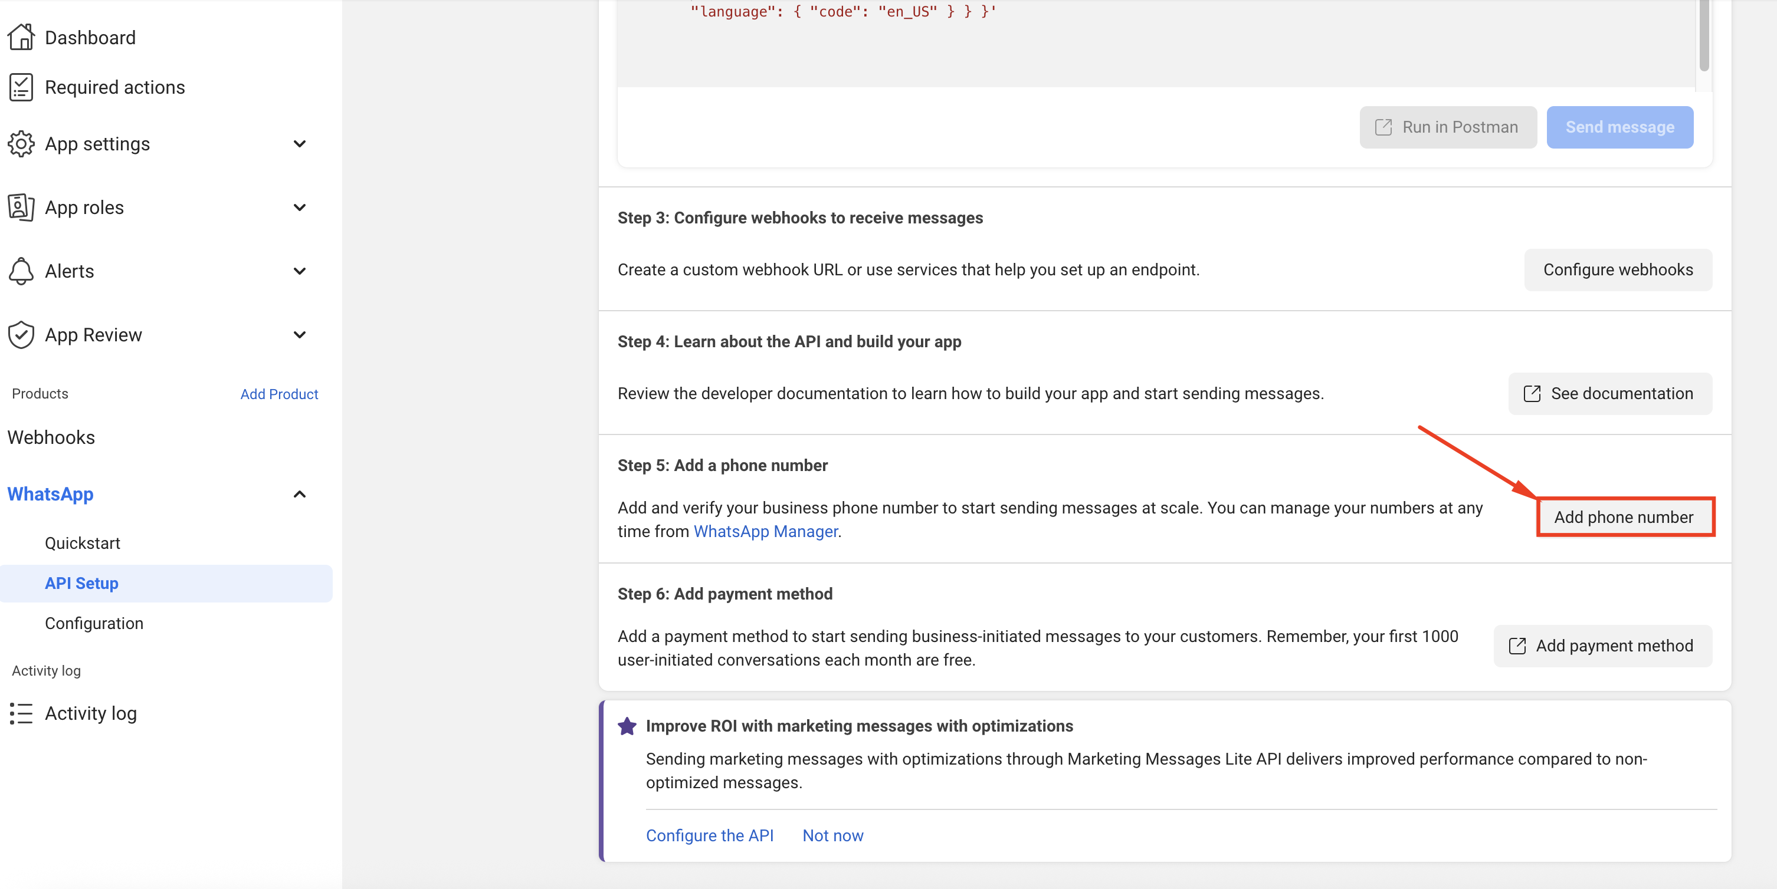1777x889 pixels.
Task: Select Webhooks product in sidebar
Action: (x=51, y=437)
